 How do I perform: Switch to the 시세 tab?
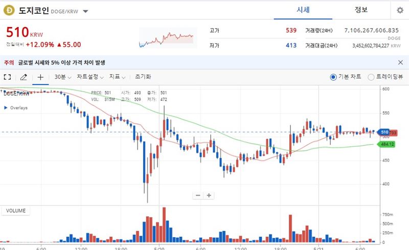pos(304,10)
